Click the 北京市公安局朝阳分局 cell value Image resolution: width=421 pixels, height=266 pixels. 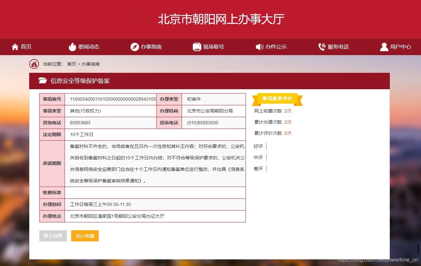click(x=210, y=111)
